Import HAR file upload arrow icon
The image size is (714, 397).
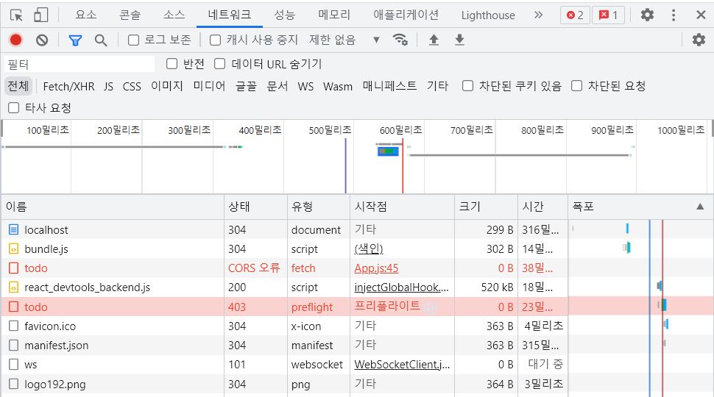(434, 40)
